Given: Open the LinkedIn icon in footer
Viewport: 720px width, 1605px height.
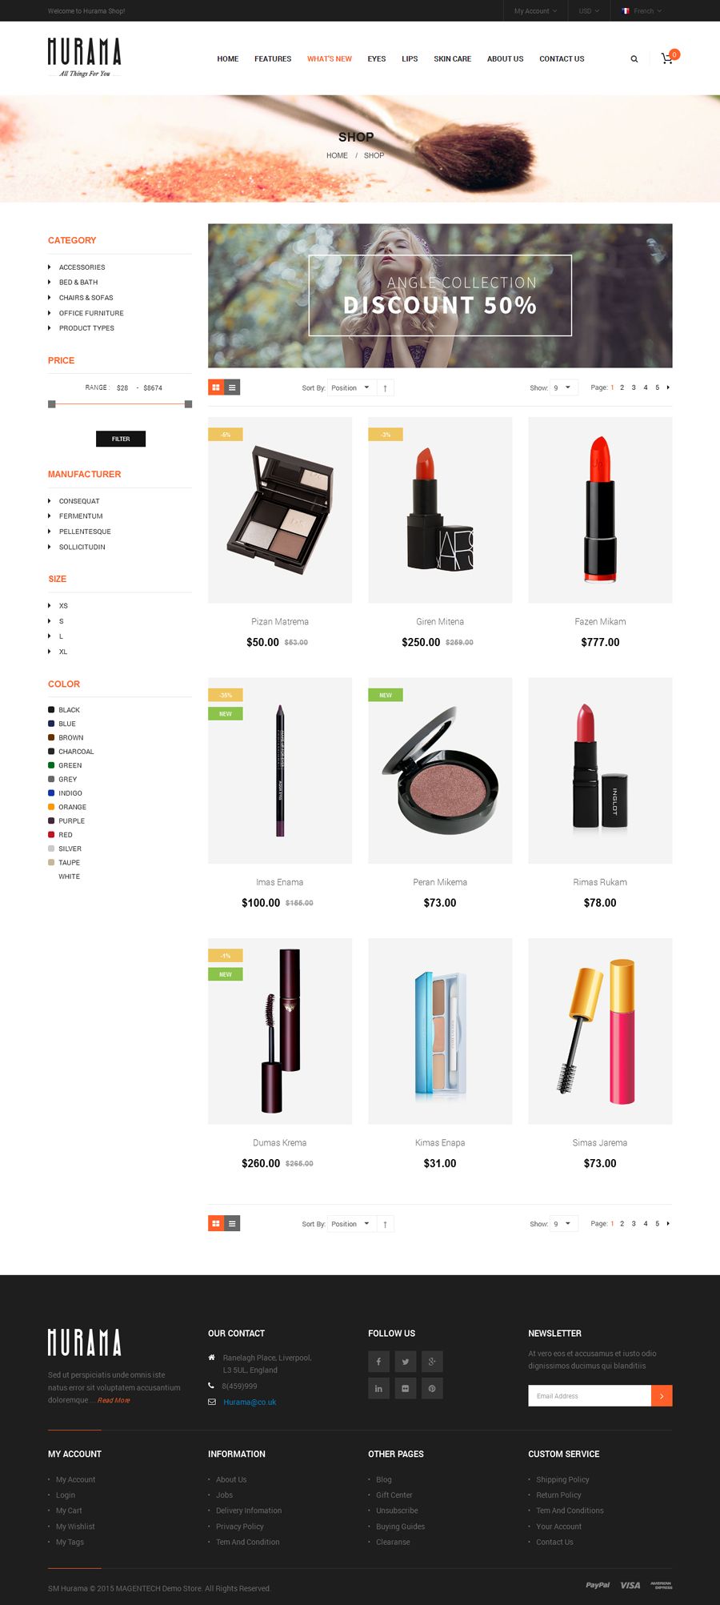Looking at the screenshot, I should tap(378, 1388).
